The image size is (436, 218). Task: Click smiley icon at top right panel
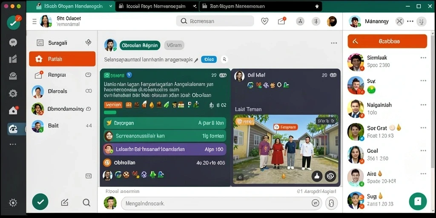click(x=422, y=21)
